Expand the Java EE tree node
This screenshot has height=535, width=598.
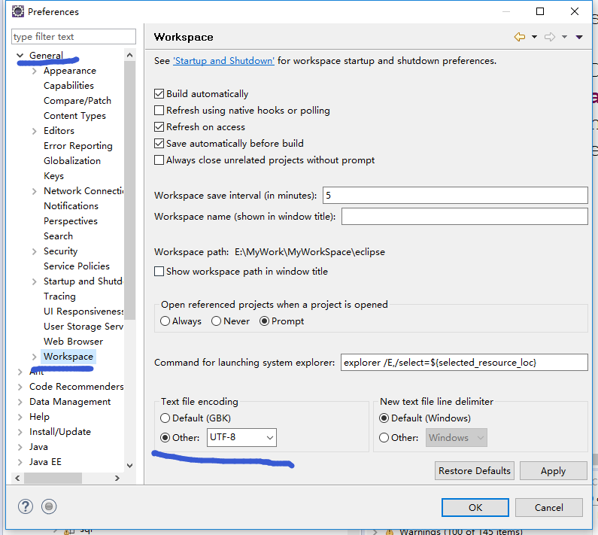point(20,462)
